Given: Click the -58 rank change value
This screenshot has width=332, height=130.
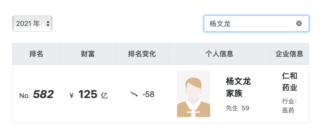Looking at the screenshot, I should [148, 94].
